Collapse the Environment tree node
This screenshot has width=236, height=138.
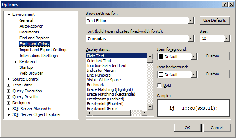(9, 14)
